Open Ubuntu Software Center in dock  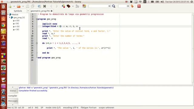pos(3,19)
